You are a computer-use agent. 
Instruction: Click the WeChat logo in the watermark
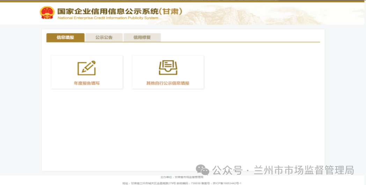click(x=202, y=170)
